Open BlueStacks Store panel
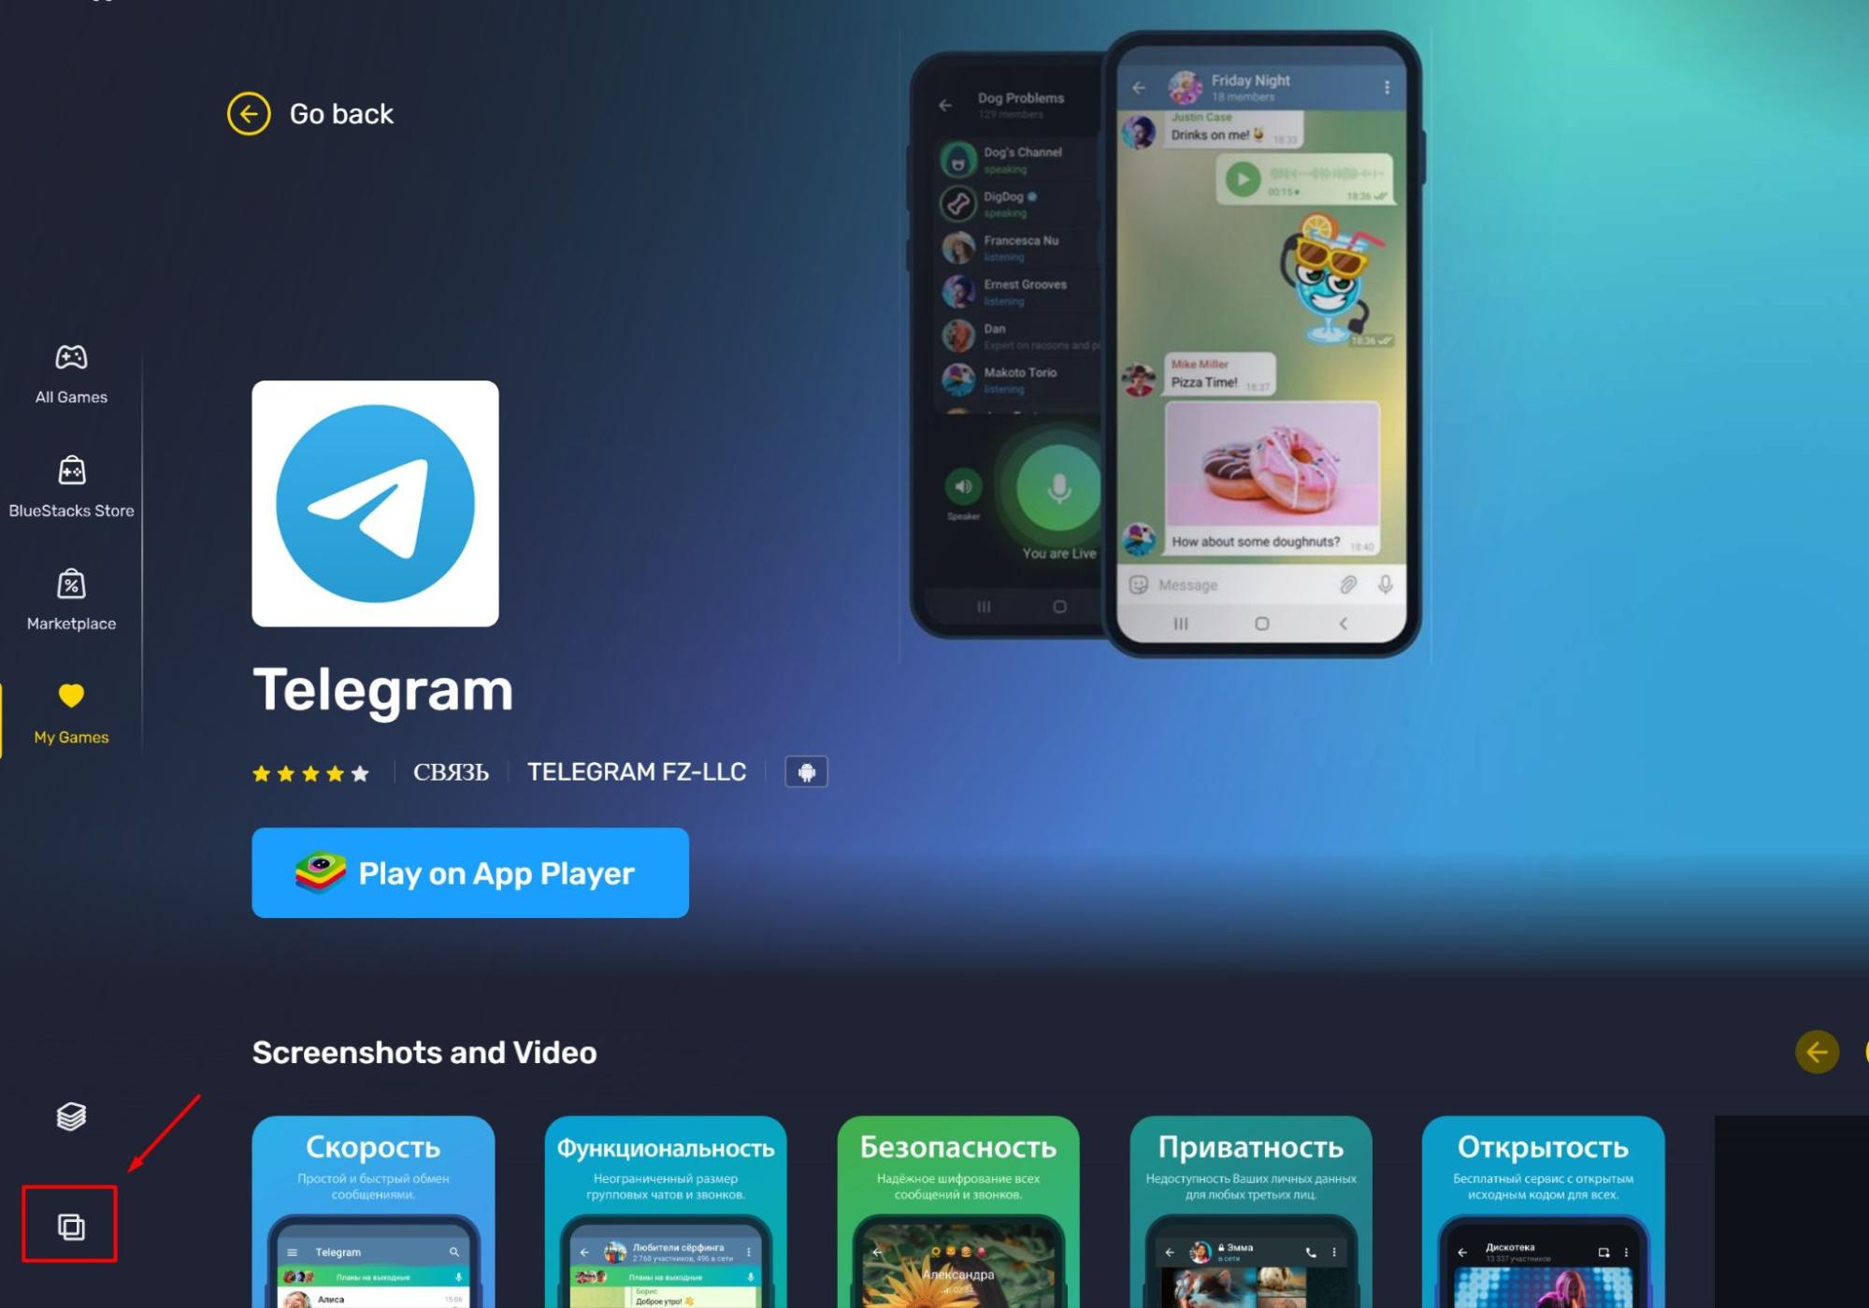1869x1308 pixels. pyautogui.click(x=71, y=482)
